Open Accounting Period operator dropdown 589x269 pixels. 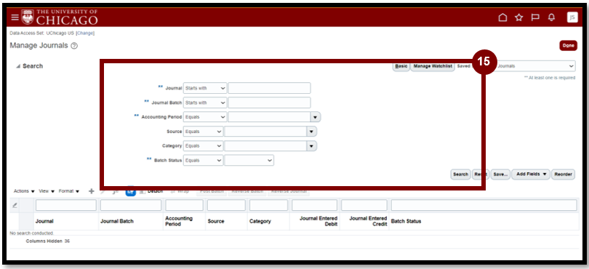(205, 117)
